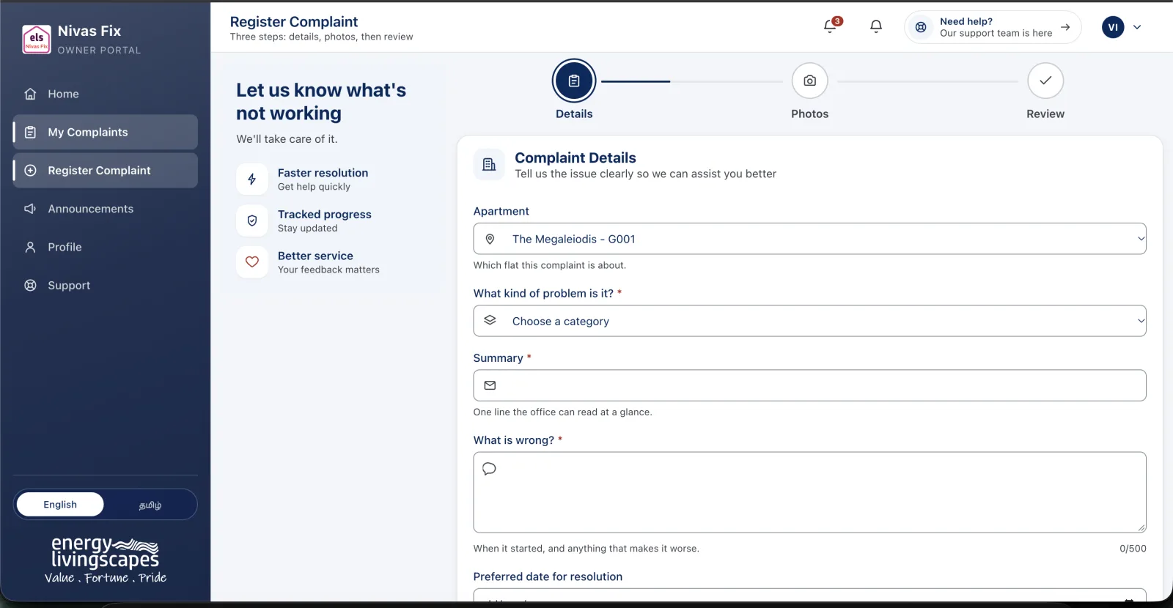1173x608 pixels.
Task: Click the arrow in Need help card
Action: [x=1065, y=27]
